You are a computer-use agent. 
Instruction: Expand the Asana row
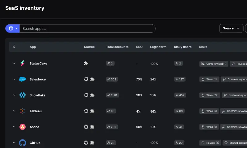click(14, 127)
